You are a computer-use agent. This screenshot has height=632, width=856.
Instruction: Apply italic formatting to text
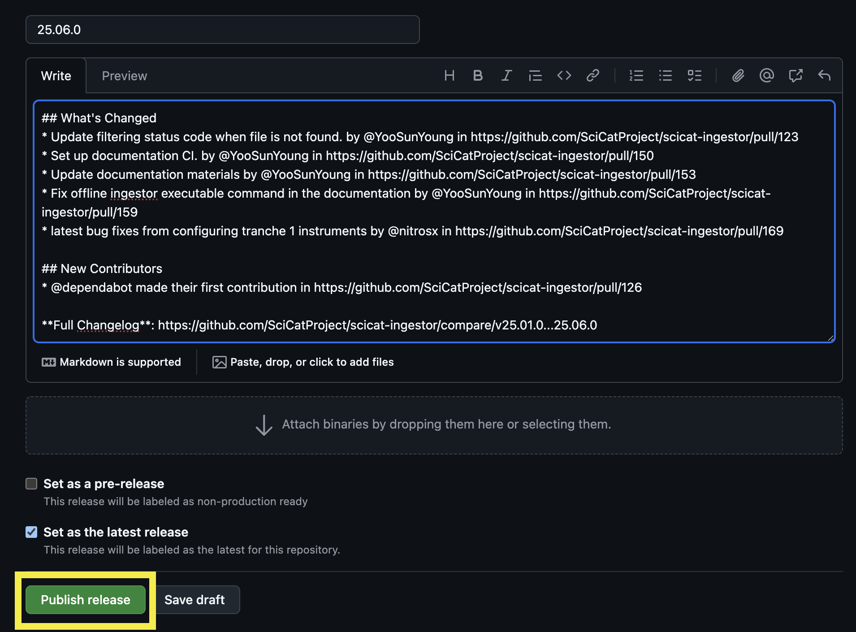tap(506, 76)
